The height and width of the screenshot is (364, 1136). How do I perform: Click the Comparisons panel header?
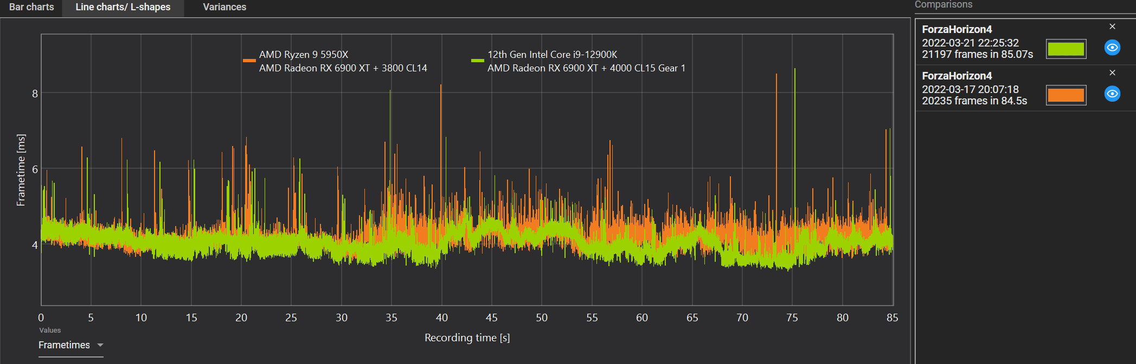tap(944, 4)
